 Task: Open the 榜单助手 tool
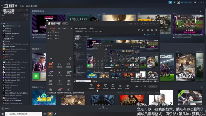68,74
